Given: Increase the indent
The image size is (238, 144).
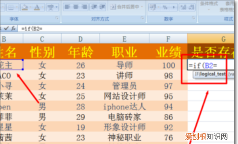Looking at the screenshot, I should click(x=102, y=7).
